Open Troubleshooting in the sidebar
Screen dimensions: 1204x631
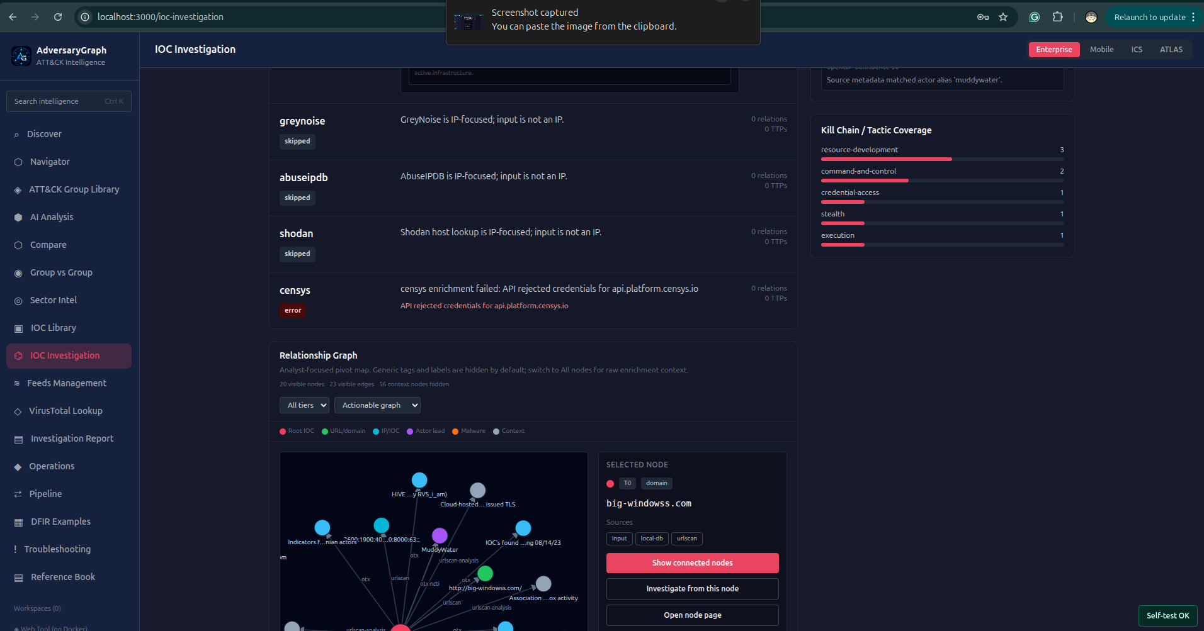point(69,549)
